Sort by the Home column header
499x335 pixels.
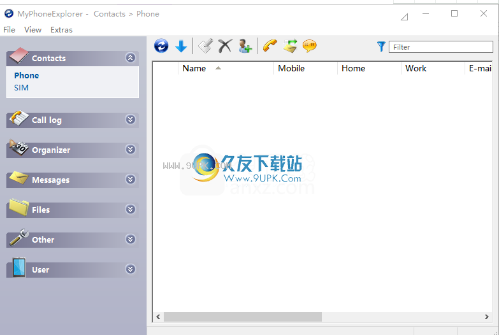[x=369, y=68]
